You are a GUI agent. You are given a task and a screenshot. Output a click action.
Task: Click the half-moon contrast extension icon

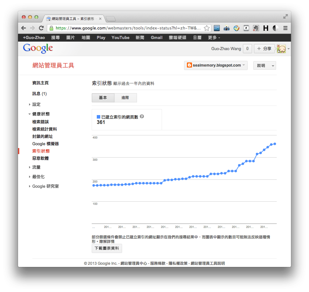pos(275,28)
